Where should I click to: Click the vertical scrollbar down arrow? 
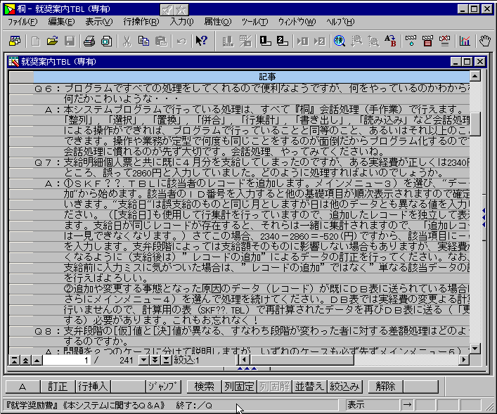tap(475, 348)
